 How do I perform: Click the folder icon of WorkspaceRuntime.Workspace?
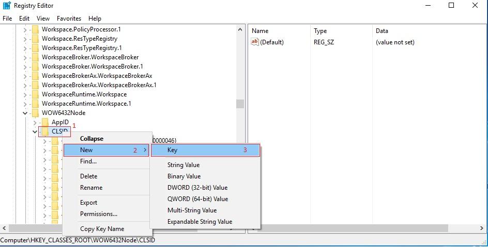click(x=36, y=94)
